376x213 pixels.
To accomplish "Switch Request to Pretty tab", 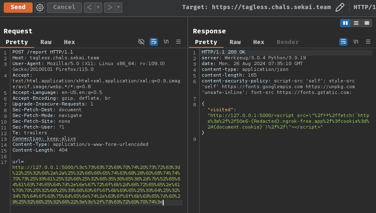I will [17, 42].
